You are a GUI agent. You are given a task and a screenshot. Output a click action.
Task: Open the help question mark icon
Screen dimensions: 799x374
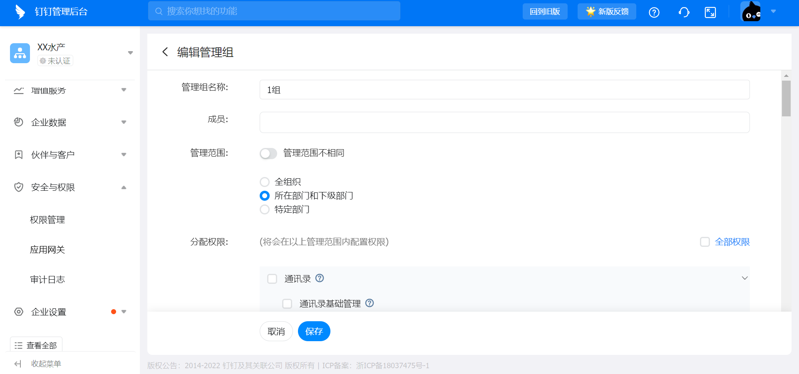point(654,12)
